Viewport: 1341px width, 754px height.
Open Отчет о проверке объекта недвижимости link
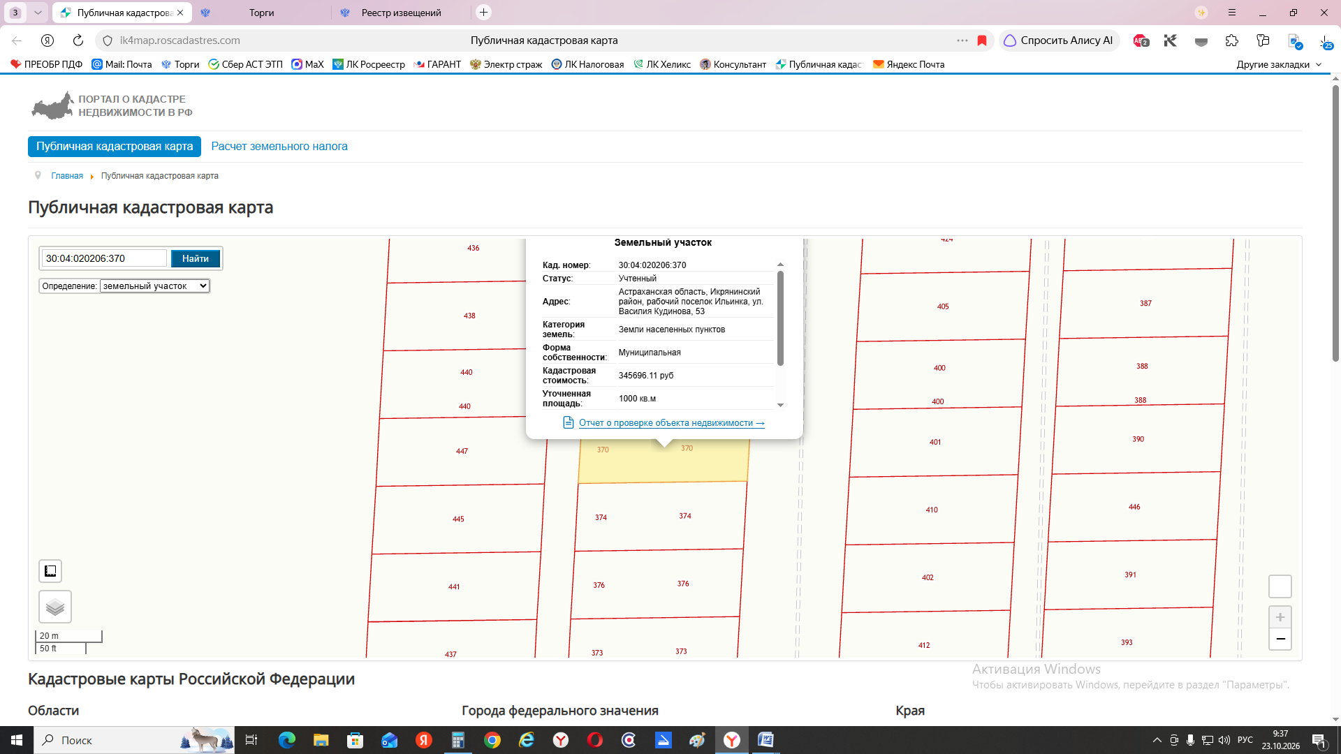[x=671, y=423]
